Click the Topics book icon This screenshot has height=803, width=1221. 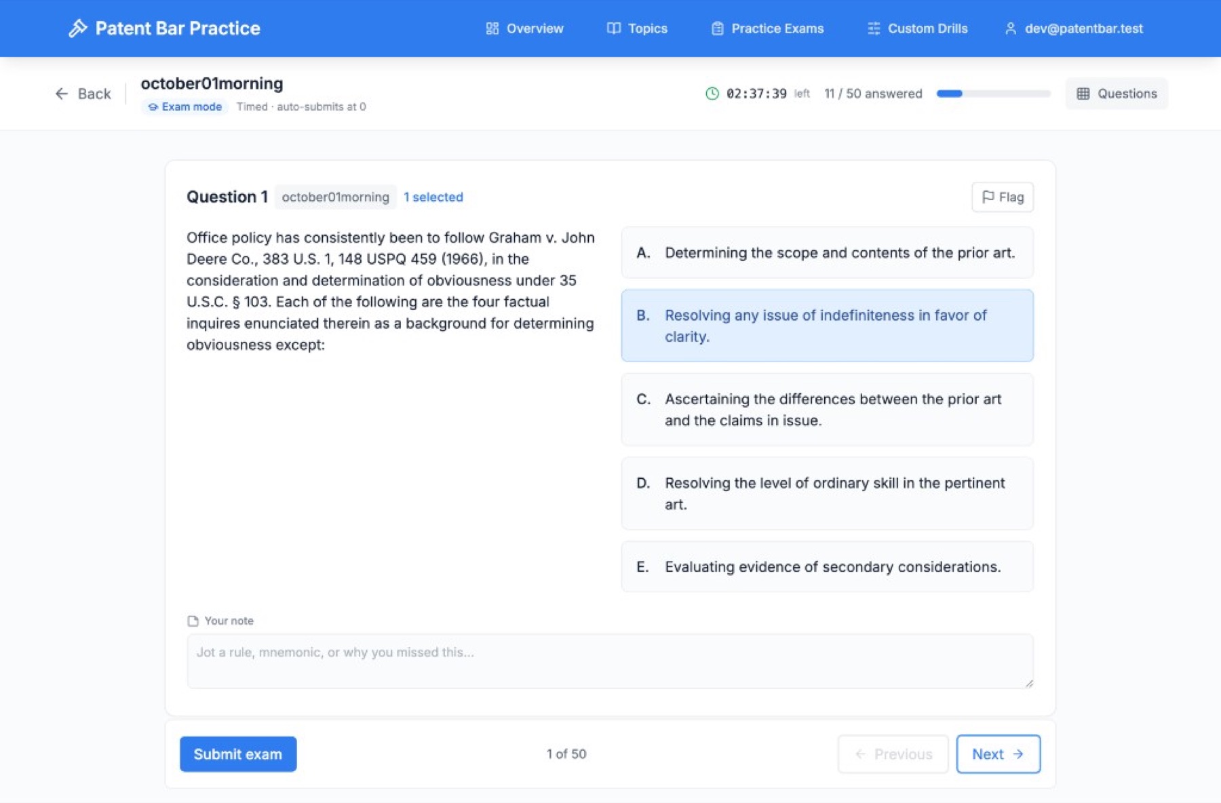pyautogui.click(x=614, y=28)
